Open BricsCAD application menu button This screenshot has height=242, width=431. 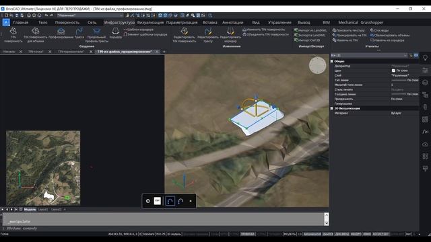pyautogui.click(x=6, y=22)
